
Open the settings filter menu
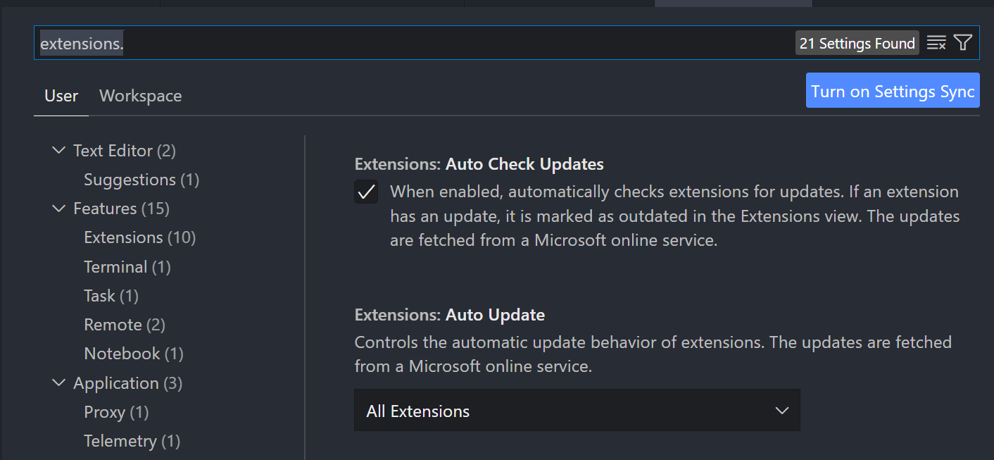pyautogui.click(x=963, y=42)
